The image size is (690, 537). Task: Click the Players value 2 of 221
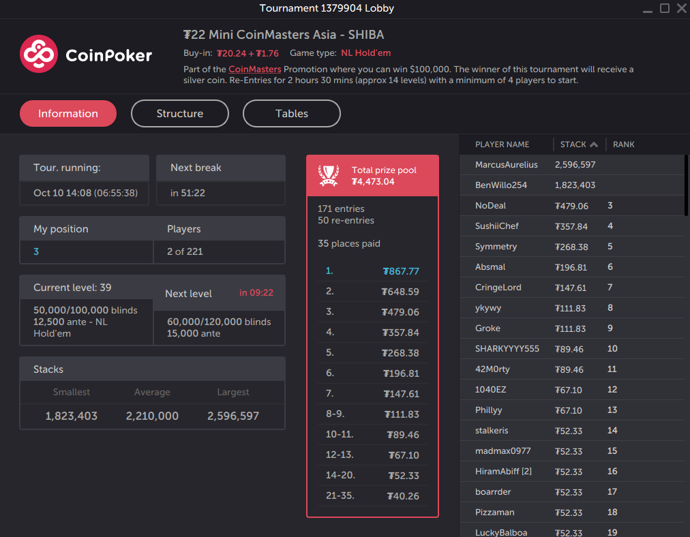click(x=185, y=251)
